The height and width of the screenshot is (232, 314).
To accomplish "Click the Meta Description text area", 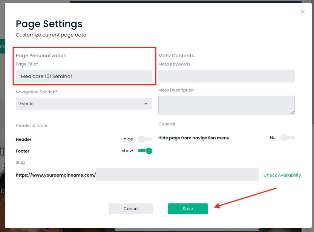I will 227,105.
